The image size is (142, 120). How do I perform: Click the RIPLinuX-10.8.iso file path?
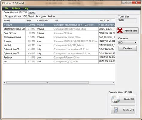click(x=67, y=57)
